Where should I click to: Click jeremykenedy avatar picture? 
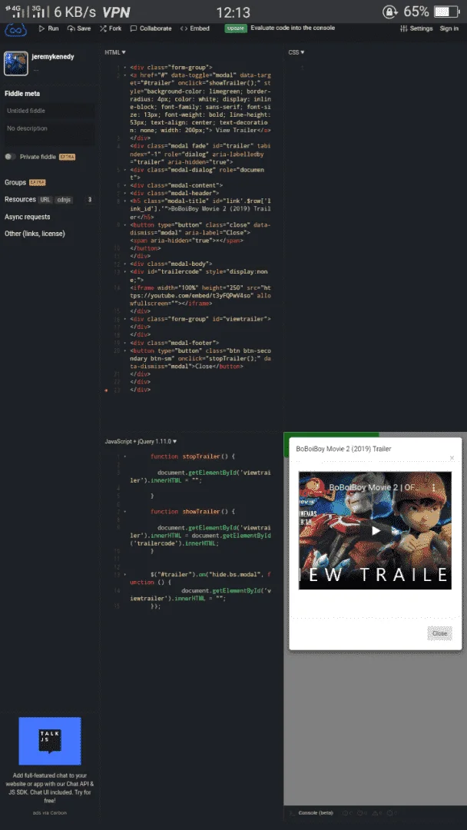point(16,64)
